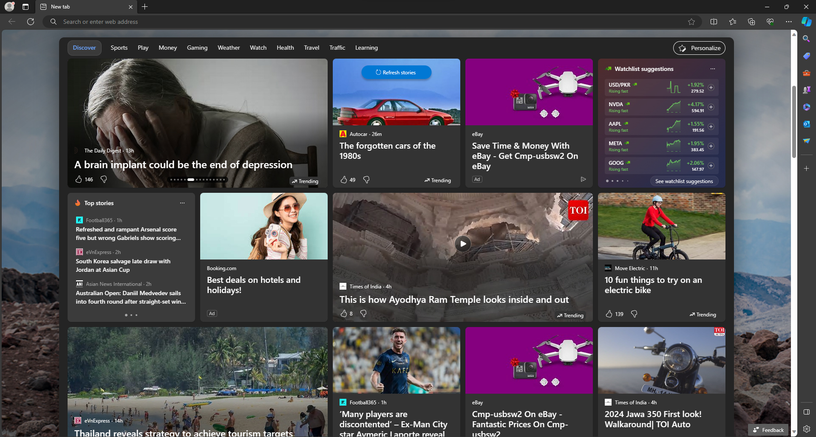Open the Favorites list icon
Viewport: 816px width, 437px height.
(x=733, y=22)
